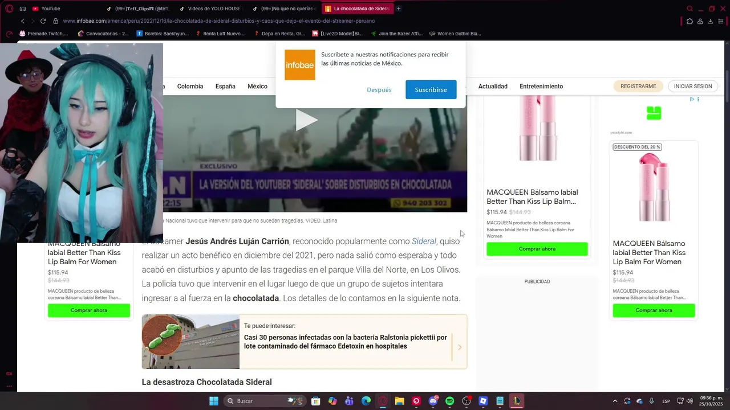This screenshot has height=410, width=730.
Task: Open the Convocatorias bookmark
Action: tap(104, 34)
